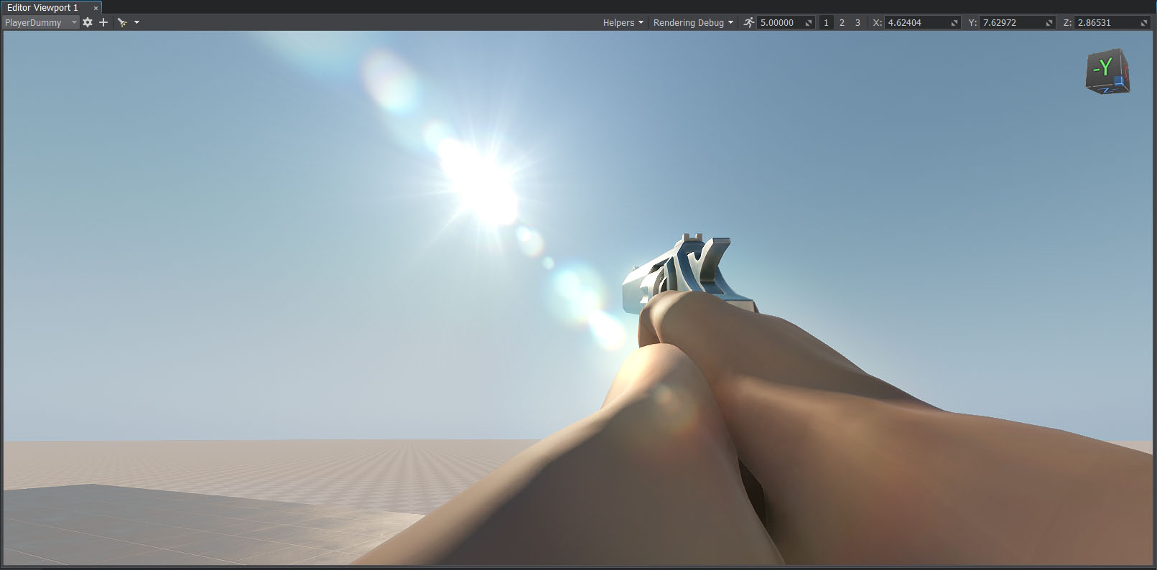Click the Y coordinate drag handle icon
Image resolution: width=1157 pixels, height=570 pixels.
1049,23
